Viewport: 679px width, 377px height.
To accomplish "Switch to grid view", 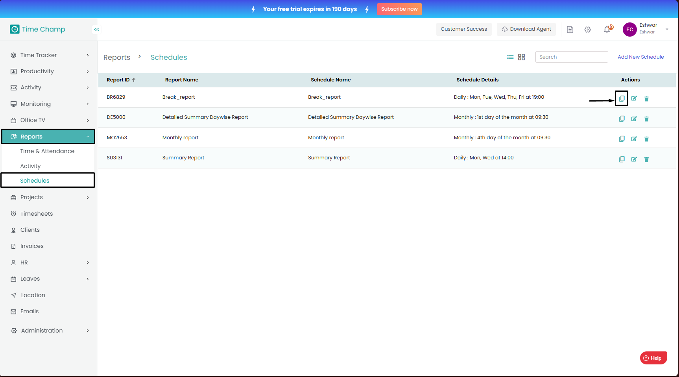I will pos(522,57).
